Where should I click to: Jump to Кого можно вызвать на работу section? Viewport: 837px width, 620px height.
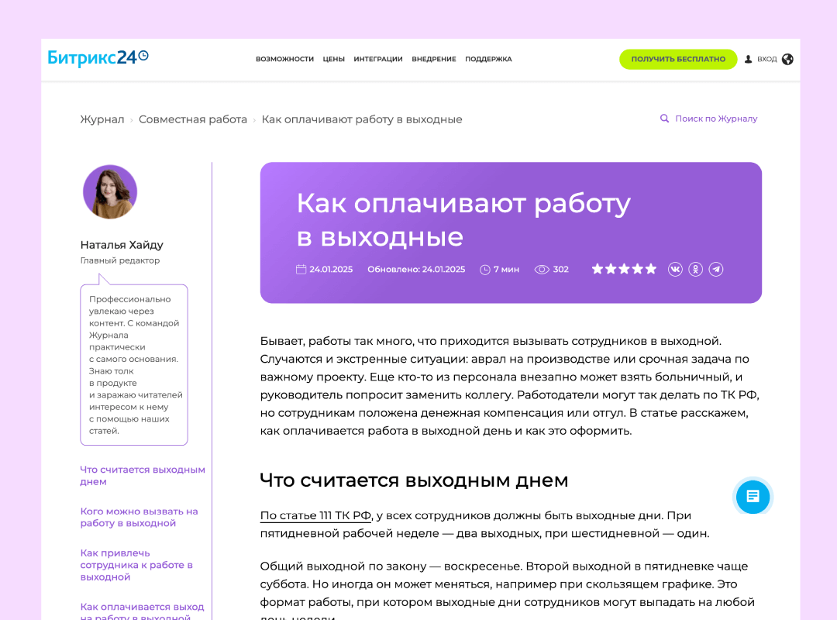click(139, 517)
